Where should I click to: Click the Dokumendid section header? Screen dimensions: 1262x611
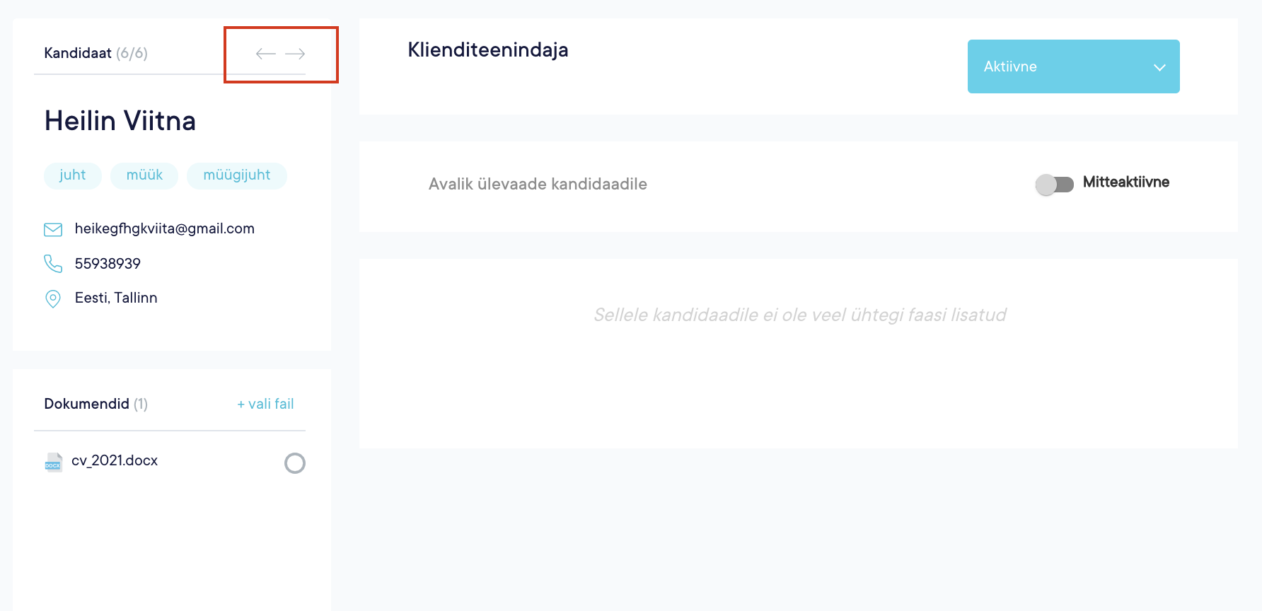(x=87, y=404)
